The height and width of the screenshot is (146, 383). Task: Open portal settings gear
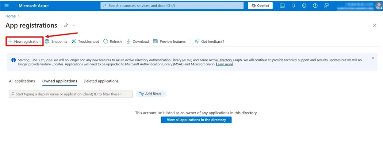point(304,6)
